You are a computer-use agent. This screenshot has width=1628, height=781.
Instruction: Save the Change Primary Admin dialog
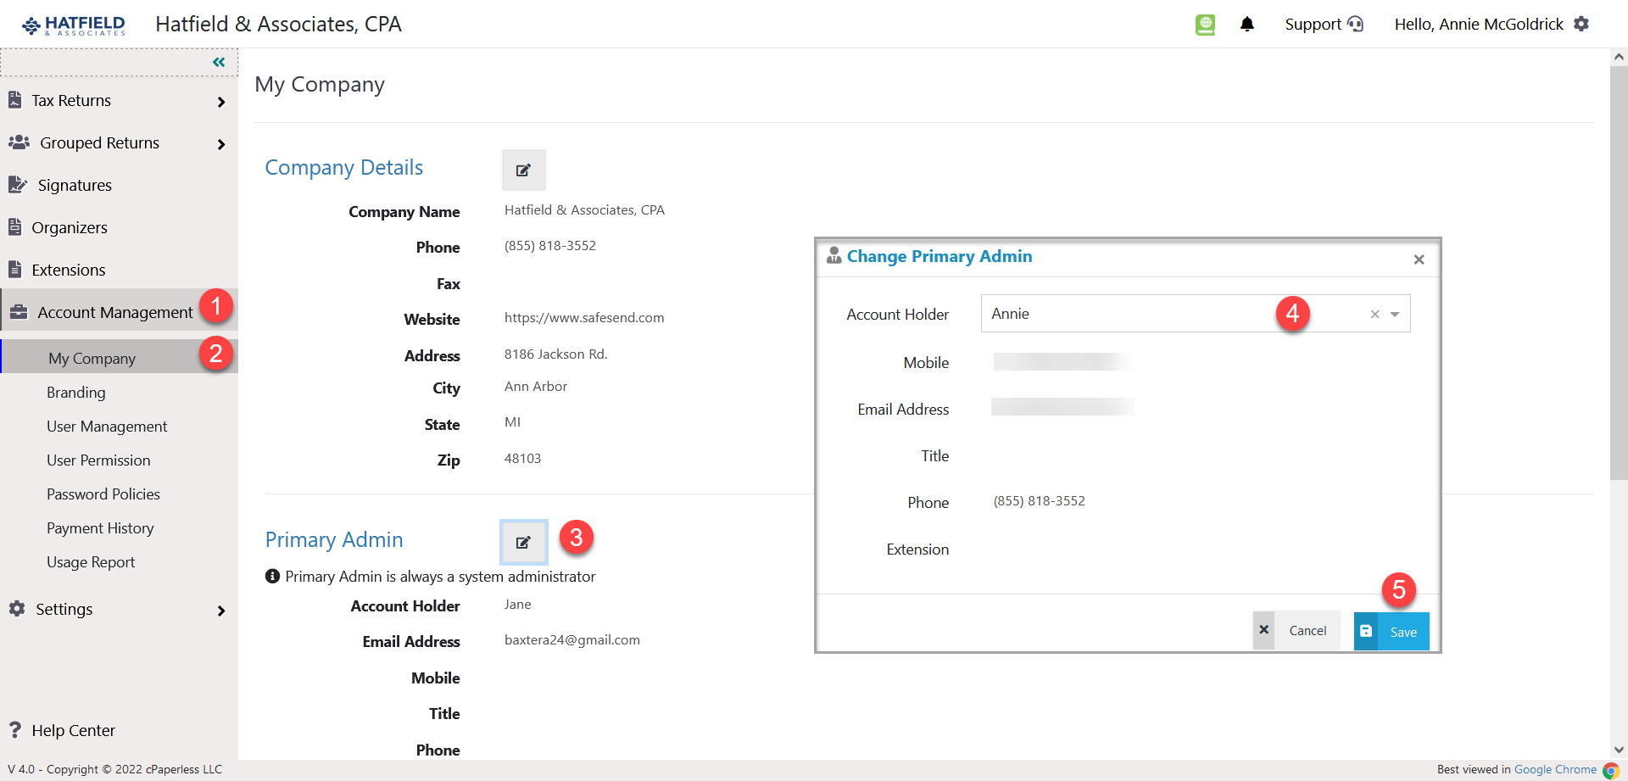pyautogui.click(x=1391, y=631)
